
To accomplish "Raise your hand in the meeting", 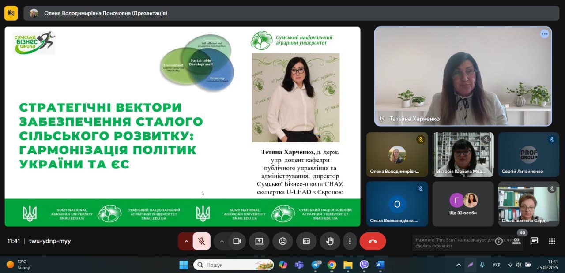I will (x=330, y=241).
